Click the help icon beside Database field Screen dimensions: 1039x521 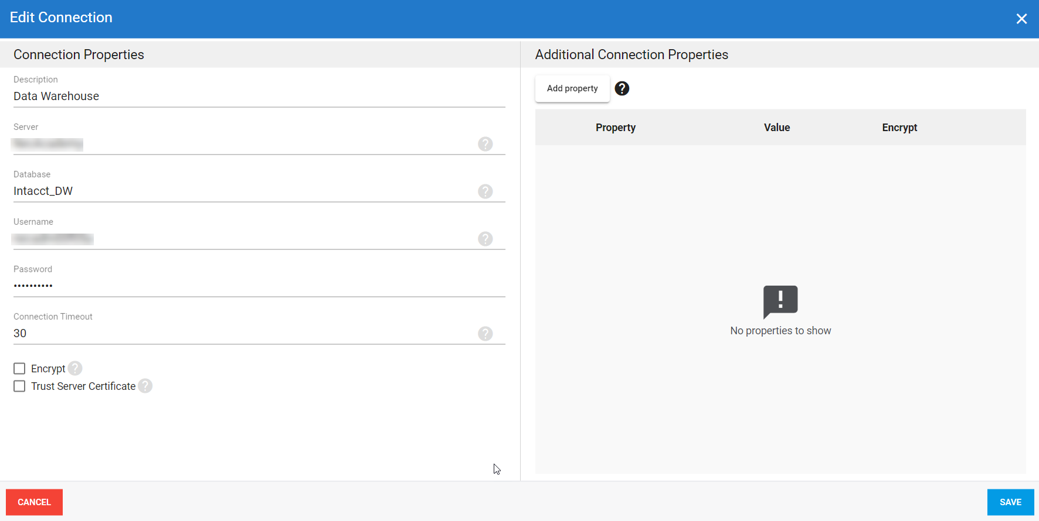point(485,191)
